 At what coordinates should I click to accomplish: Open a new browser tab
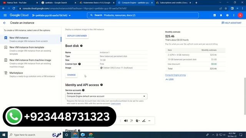pos(196,3)
